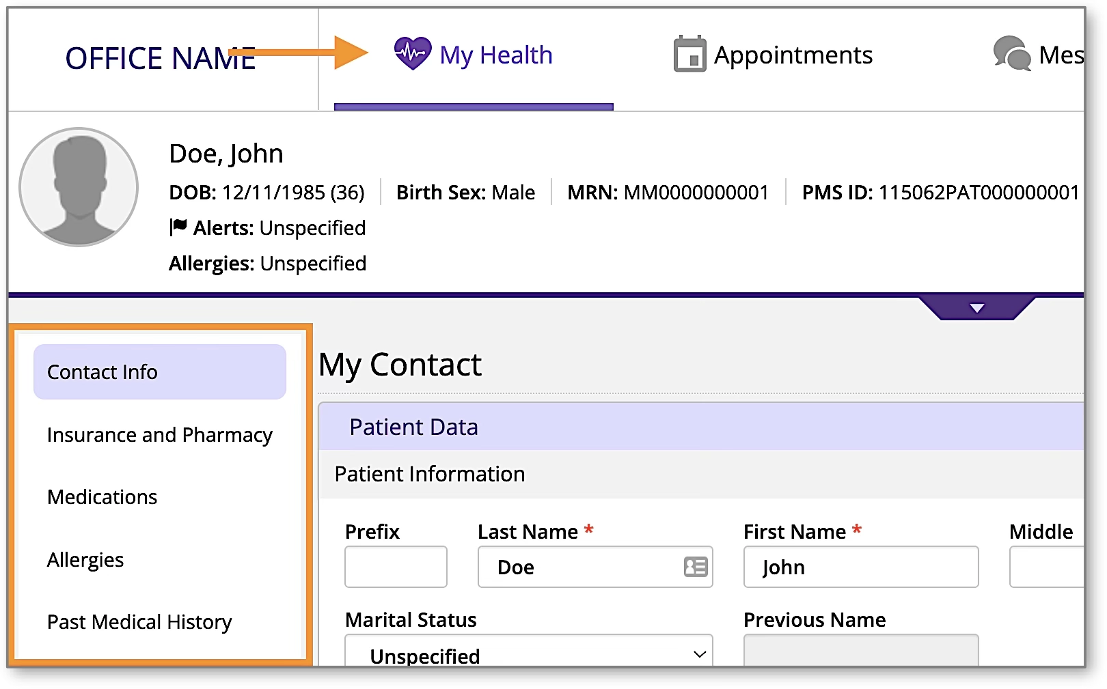Viewport: 1107px width, 689px height.
Task: Collapse the patient header banner arrow
Action: 976,308
